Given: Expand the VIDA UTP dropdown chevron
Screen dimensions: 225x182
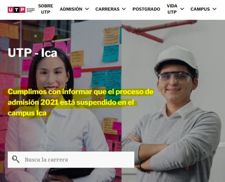Looking at the screenshot, I should pos(182,9).
